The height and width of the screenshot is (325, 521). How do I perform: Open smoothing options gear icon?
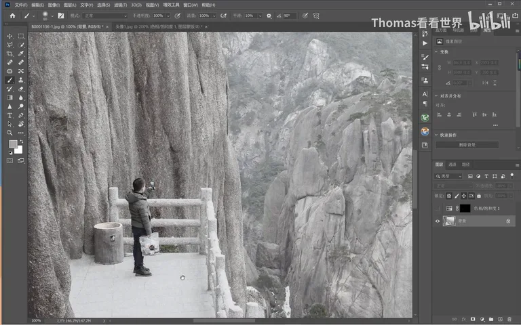pos(269,16)
